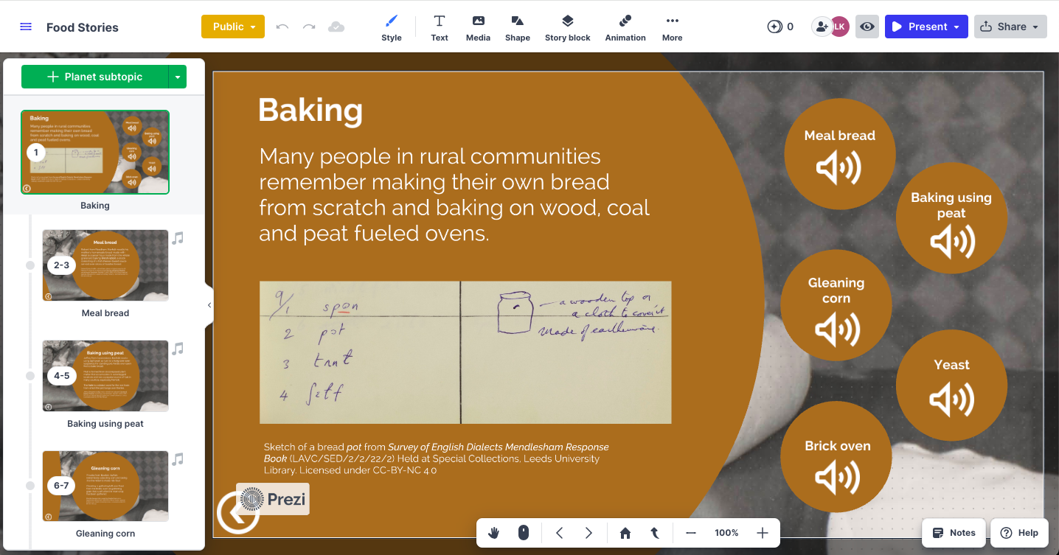Open the Notes panel
Screen dimensions: 1059x555
(x=954, y=533)
